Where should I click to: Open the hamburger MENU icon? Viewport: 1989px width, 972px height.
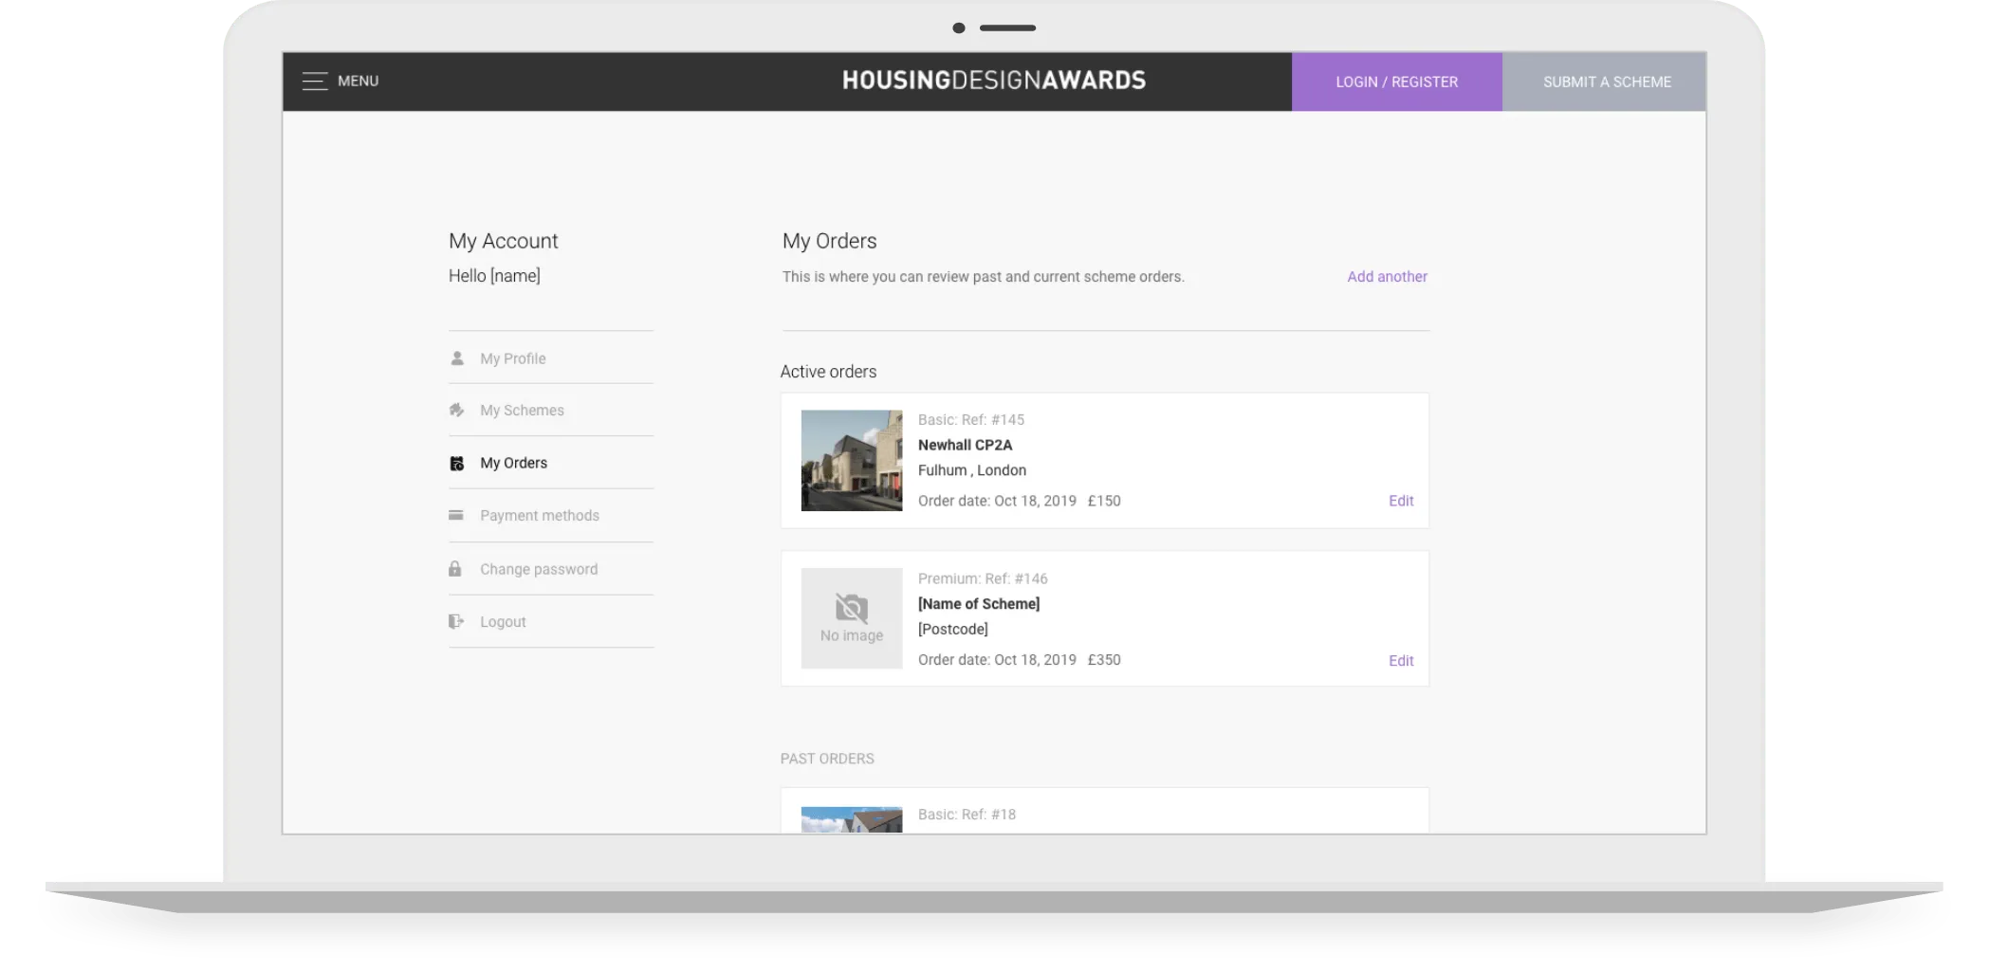pos(315,81)
